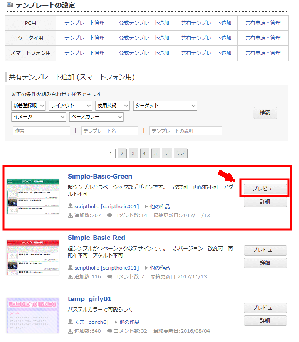The width and height of the screenshot is (299, 342).
Task: Open scriptholic author link under Simple-Basic-Red
Action: tap(107, 268)
